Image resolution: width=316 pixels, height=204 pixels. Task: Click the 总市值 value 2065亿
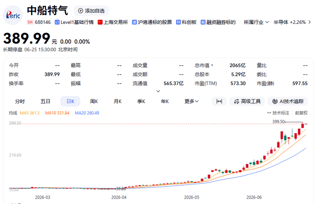point(237,65)
